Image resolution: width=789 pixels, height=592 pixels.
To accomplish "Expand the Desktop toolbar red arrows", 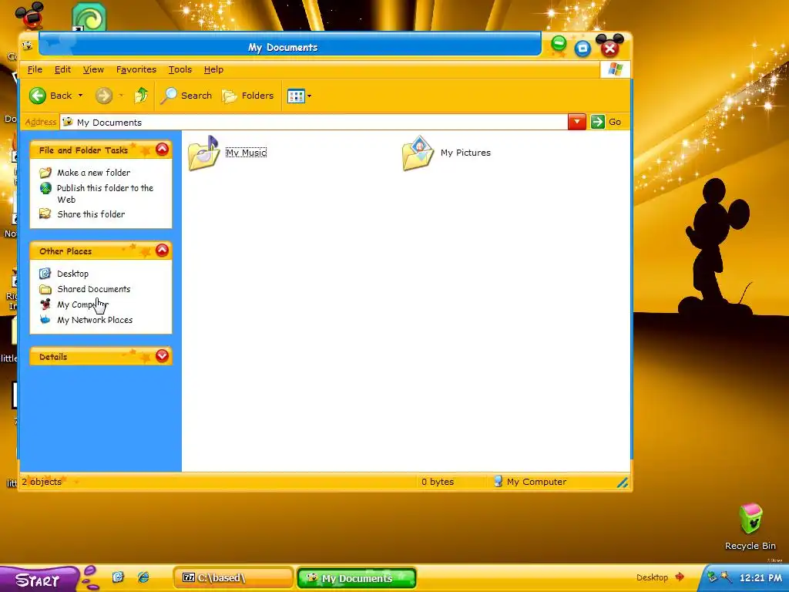I will click(680, 577).
